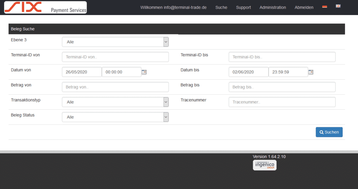Image resolution: width=358 pixels, height=189 pixels.
Task: Click the Betrag bis label
Action: pyautogui.click(x=190, y=85)
